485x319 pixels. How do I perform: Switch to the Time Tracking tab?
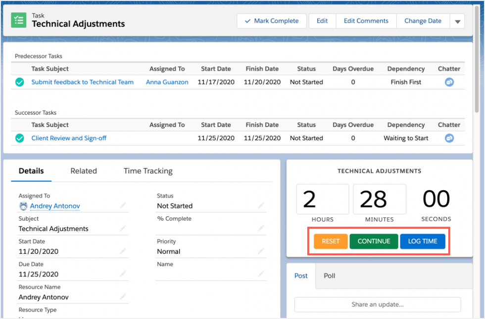147,170
